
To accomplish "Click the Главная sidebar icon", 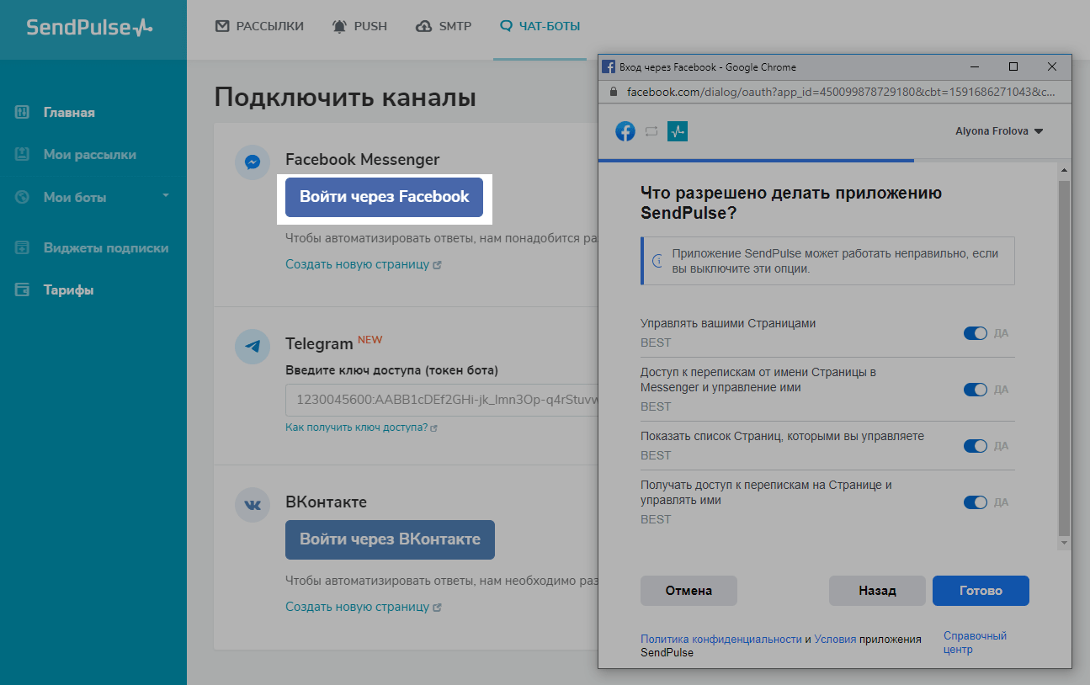I will 23,112.
